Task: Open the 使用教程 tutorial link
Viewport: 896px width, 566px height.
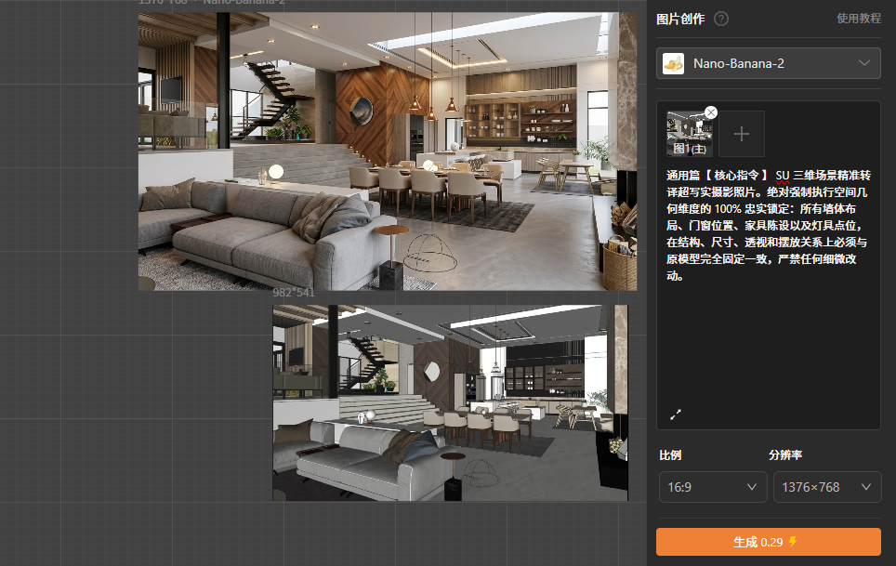Action: tap(859, 19)
